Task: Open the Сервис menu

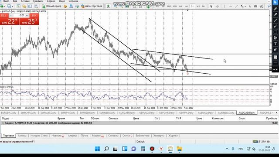Action: 51,1
